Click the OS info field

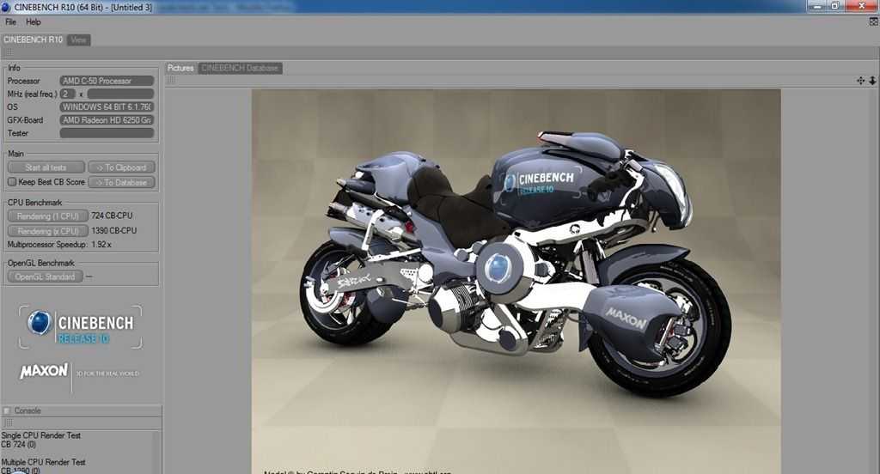pyautogui.click(x=107, y=106)
